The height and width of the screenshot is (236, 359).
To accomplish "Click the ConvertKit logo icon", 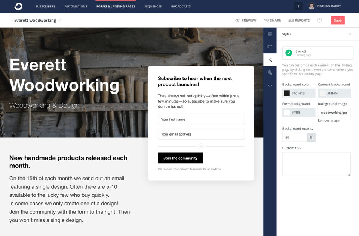I will [18, 6].
